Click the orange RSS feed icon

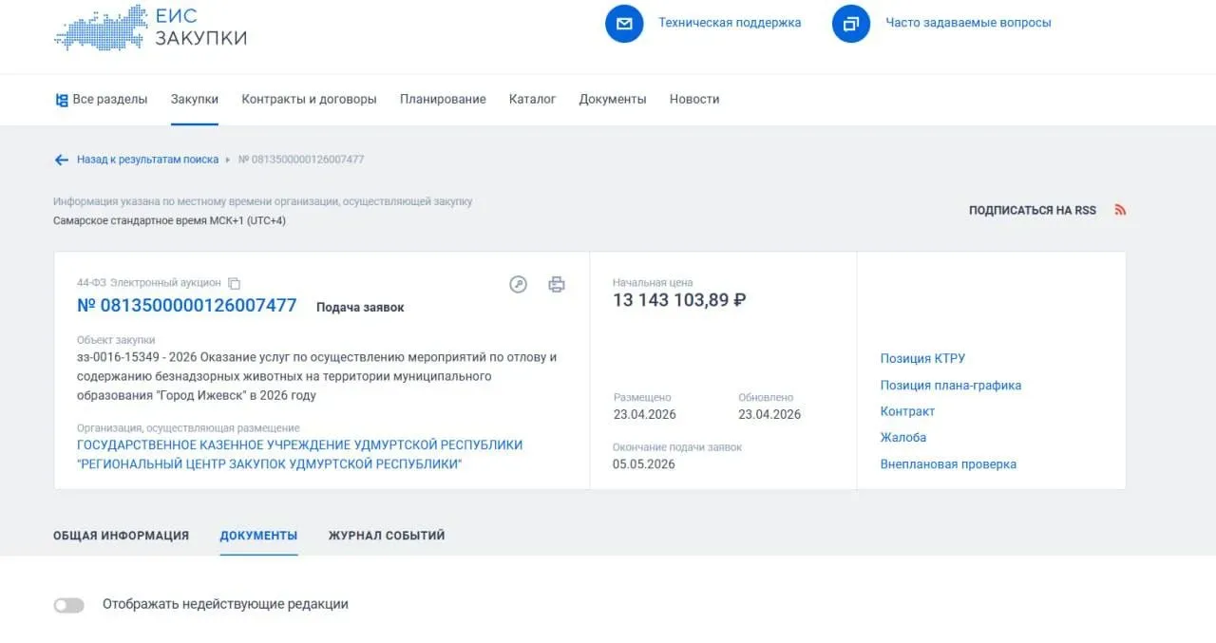(1120, 210)
